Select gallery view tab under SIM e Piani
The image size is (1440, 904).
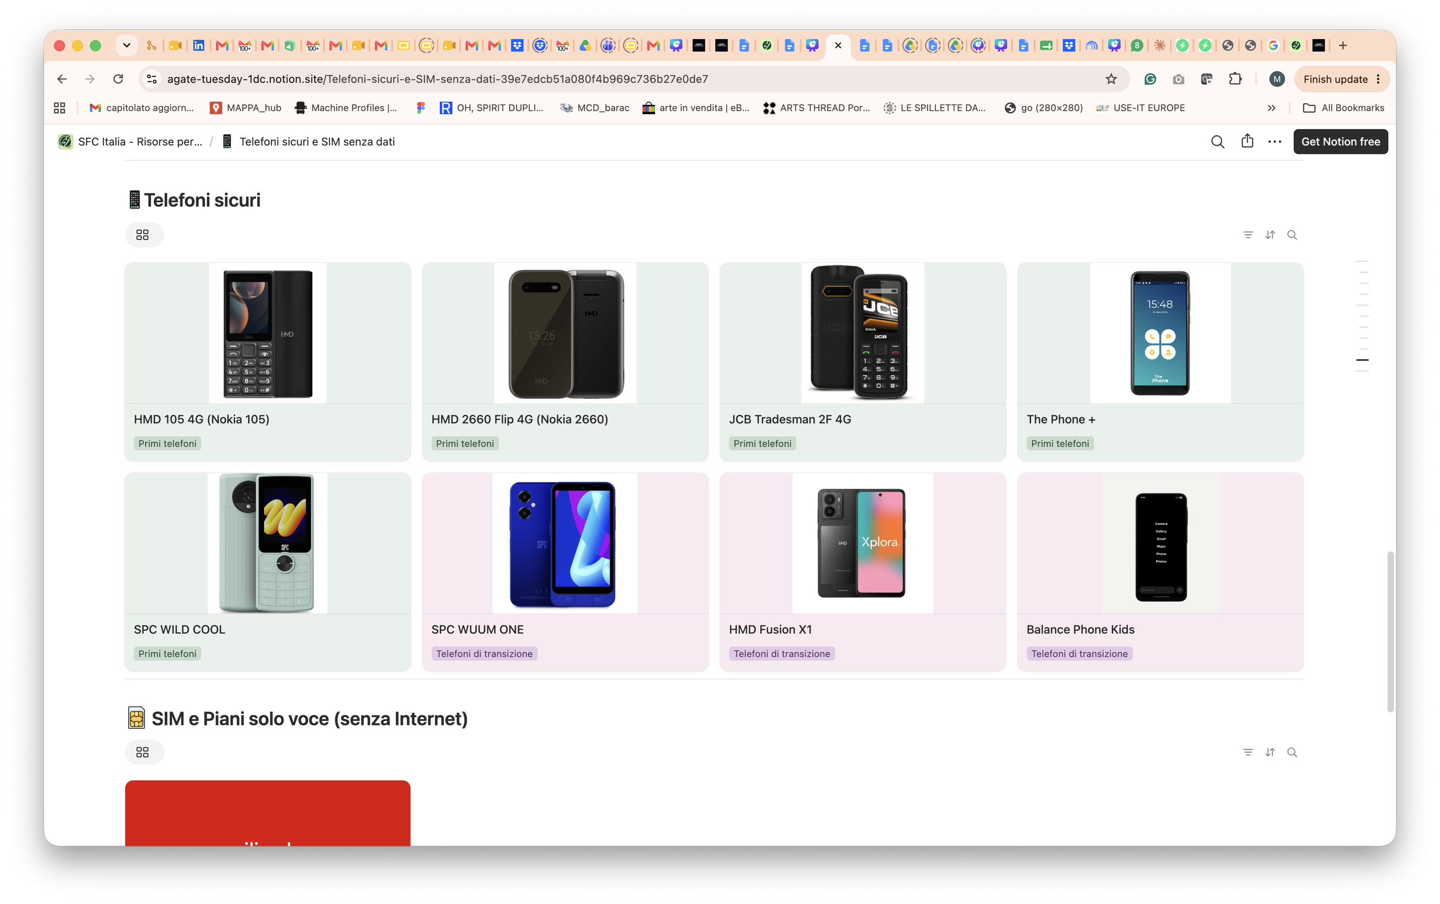[144, 752]
